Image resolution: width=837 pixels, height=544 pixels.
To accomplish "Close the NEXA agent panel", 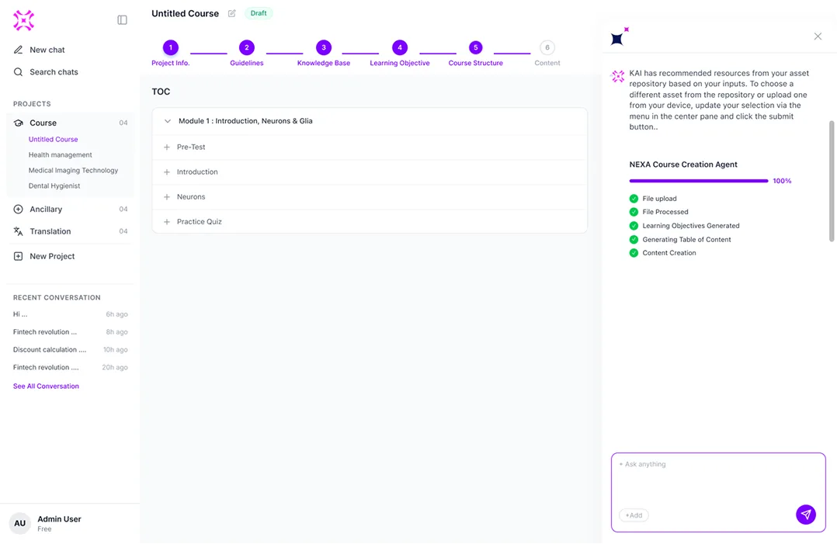I will [818, 36].
